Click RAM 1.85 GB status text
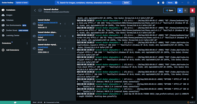Viewport: 197px width, 104px height. [x=38, y=102]
